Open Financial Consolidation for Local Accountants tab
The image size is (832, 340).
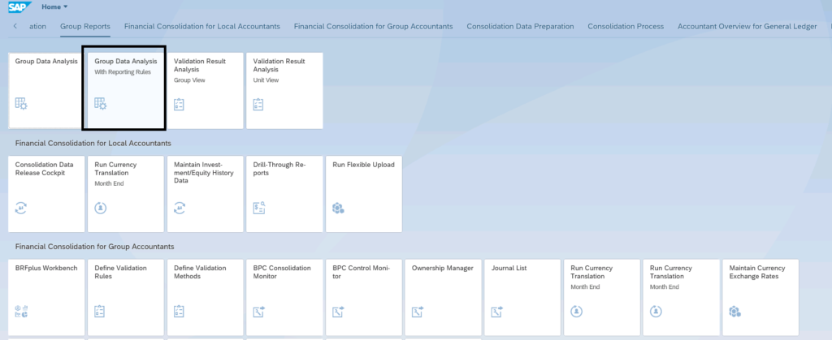202,27
